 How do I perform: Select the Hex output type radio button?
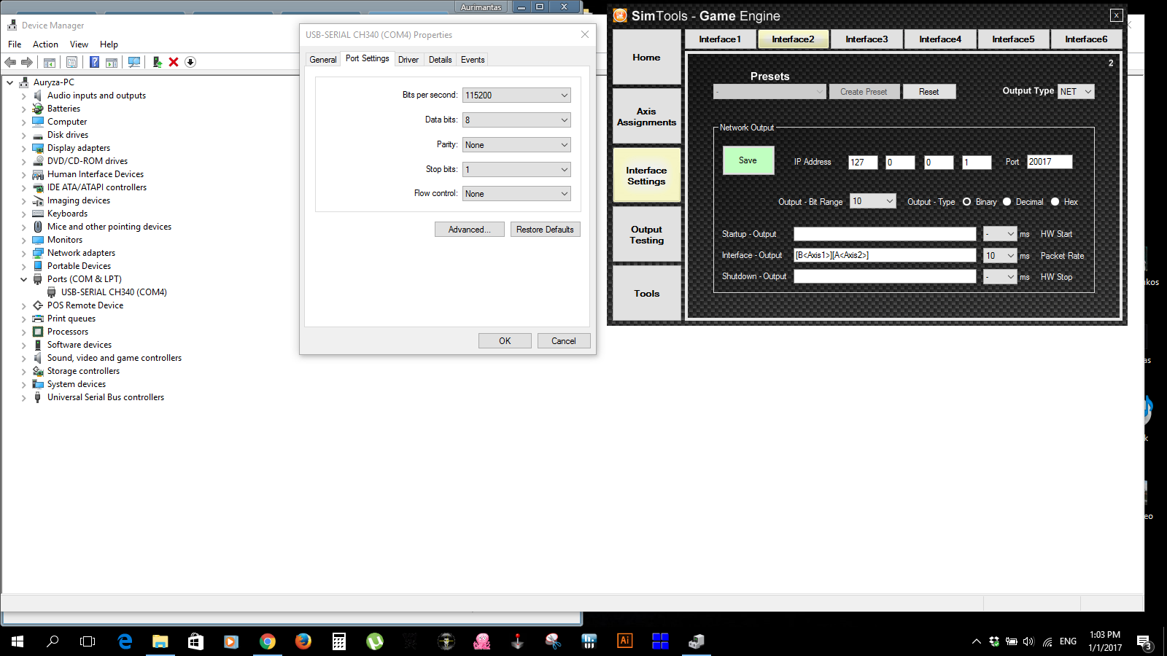coord(1055,202)
